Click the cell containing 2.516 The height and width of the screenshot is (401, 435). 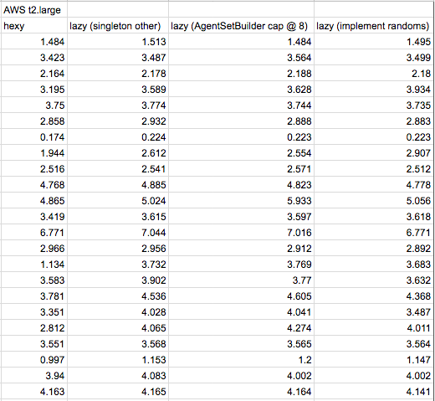(x=34, y=169)
